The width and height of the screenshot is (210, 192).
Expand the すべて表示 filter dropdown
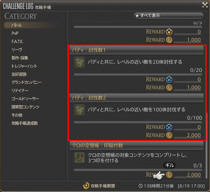tap(169, 16)
